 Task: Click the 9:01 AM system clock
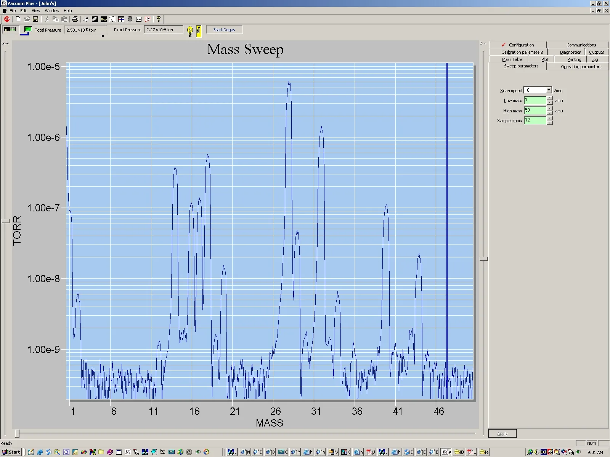click(x=596, y=452)
